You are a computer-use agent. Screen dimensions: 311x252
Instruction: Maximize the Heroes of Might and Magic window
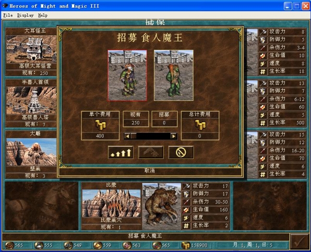297,6
